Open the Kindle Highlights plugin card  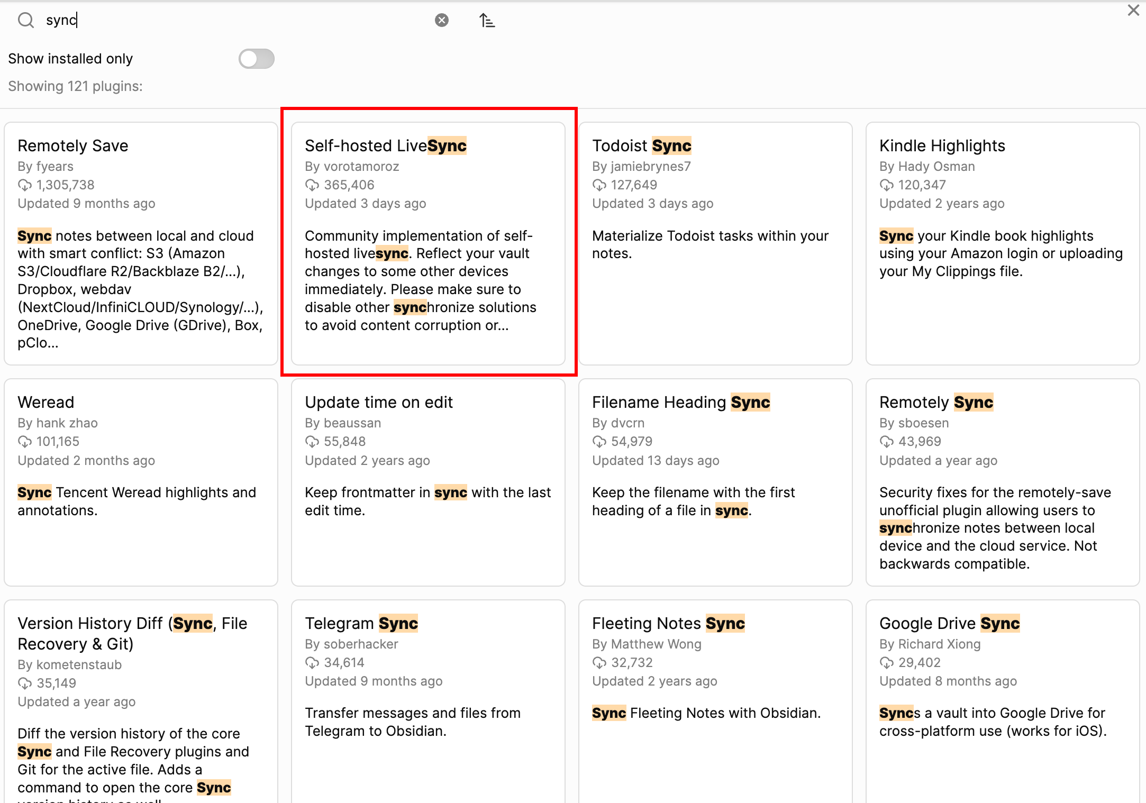(x=1003, y=243)
